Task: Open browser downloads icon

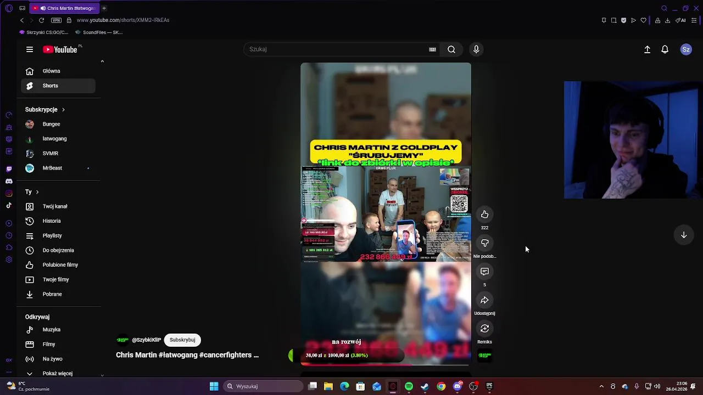Action: point(667,20)
